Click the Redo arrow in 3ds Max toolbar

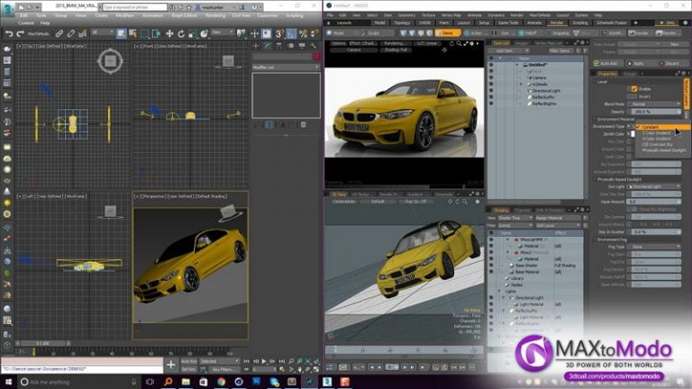point(21,33)
